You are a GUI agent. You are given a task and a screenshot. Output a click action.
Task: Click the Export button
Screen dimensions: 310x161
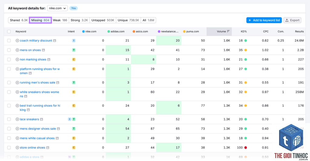(292, 20)
